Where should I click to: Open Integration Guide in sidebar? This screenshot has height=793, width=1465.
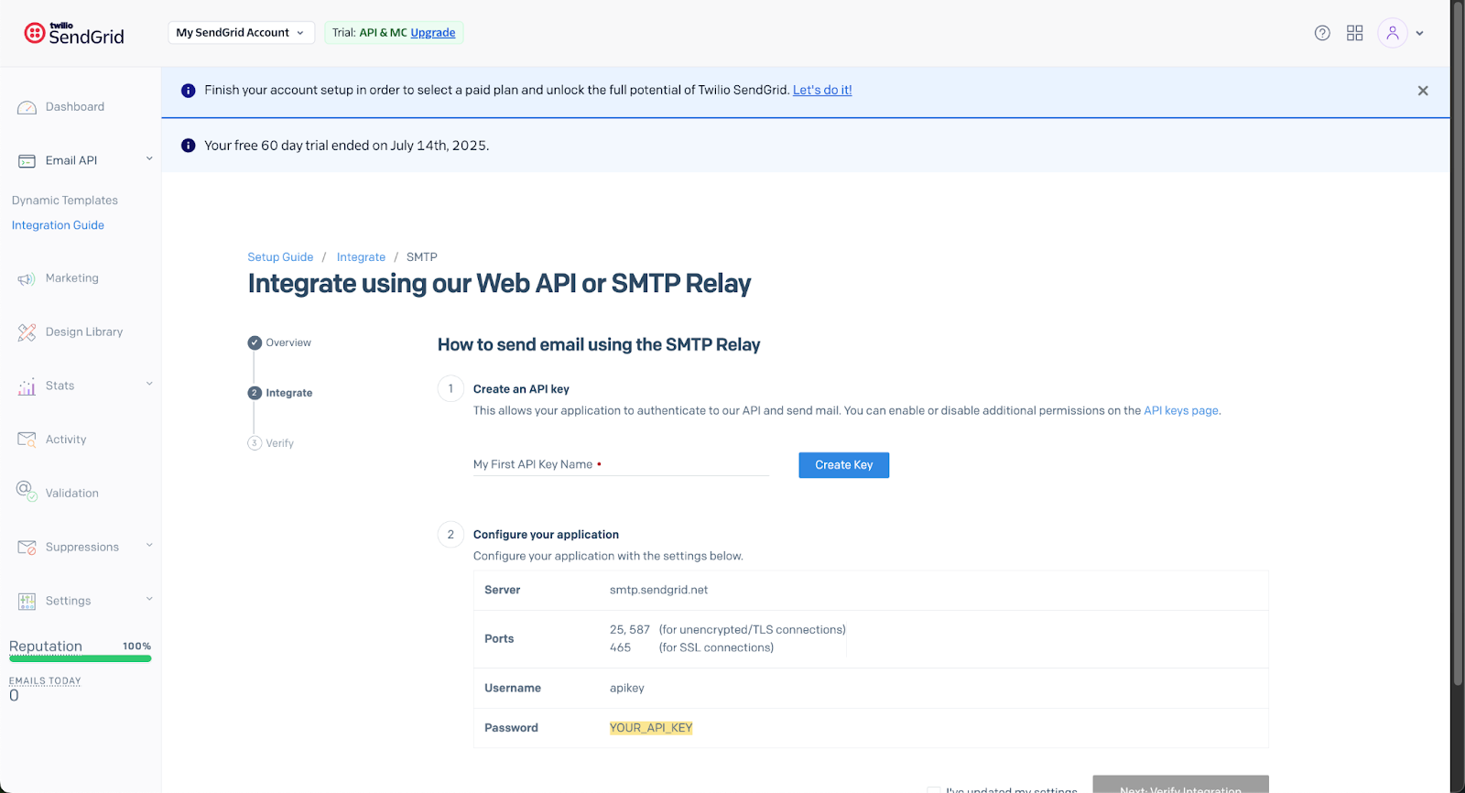(x=58, y=225)
